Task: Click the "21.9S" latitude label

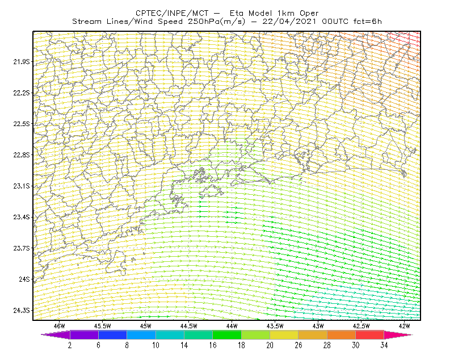Action: [22, 61]
